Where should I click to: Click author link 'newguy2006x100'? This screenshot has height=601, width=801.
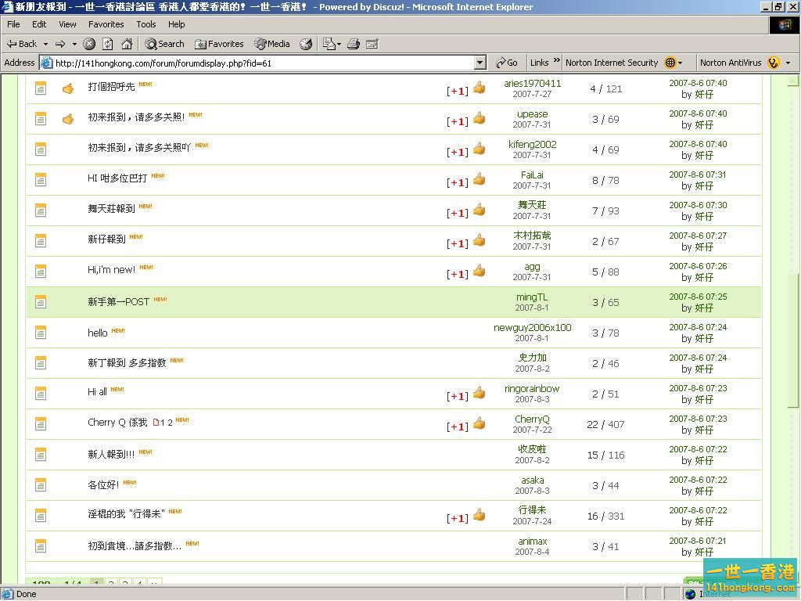click(532, 328)
